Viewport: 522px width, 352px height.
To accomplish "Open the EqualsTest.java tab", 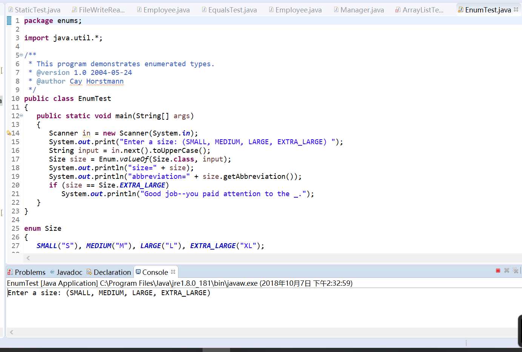I will pyautogui.click(x=229, y=10).
